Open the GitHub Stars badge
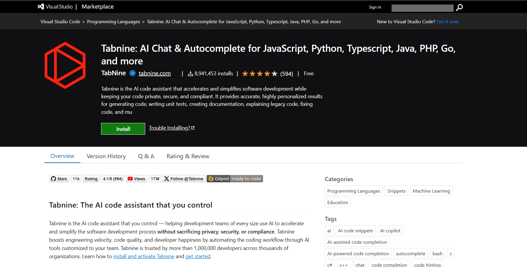527x267 pixels. (x=65, y=179)
